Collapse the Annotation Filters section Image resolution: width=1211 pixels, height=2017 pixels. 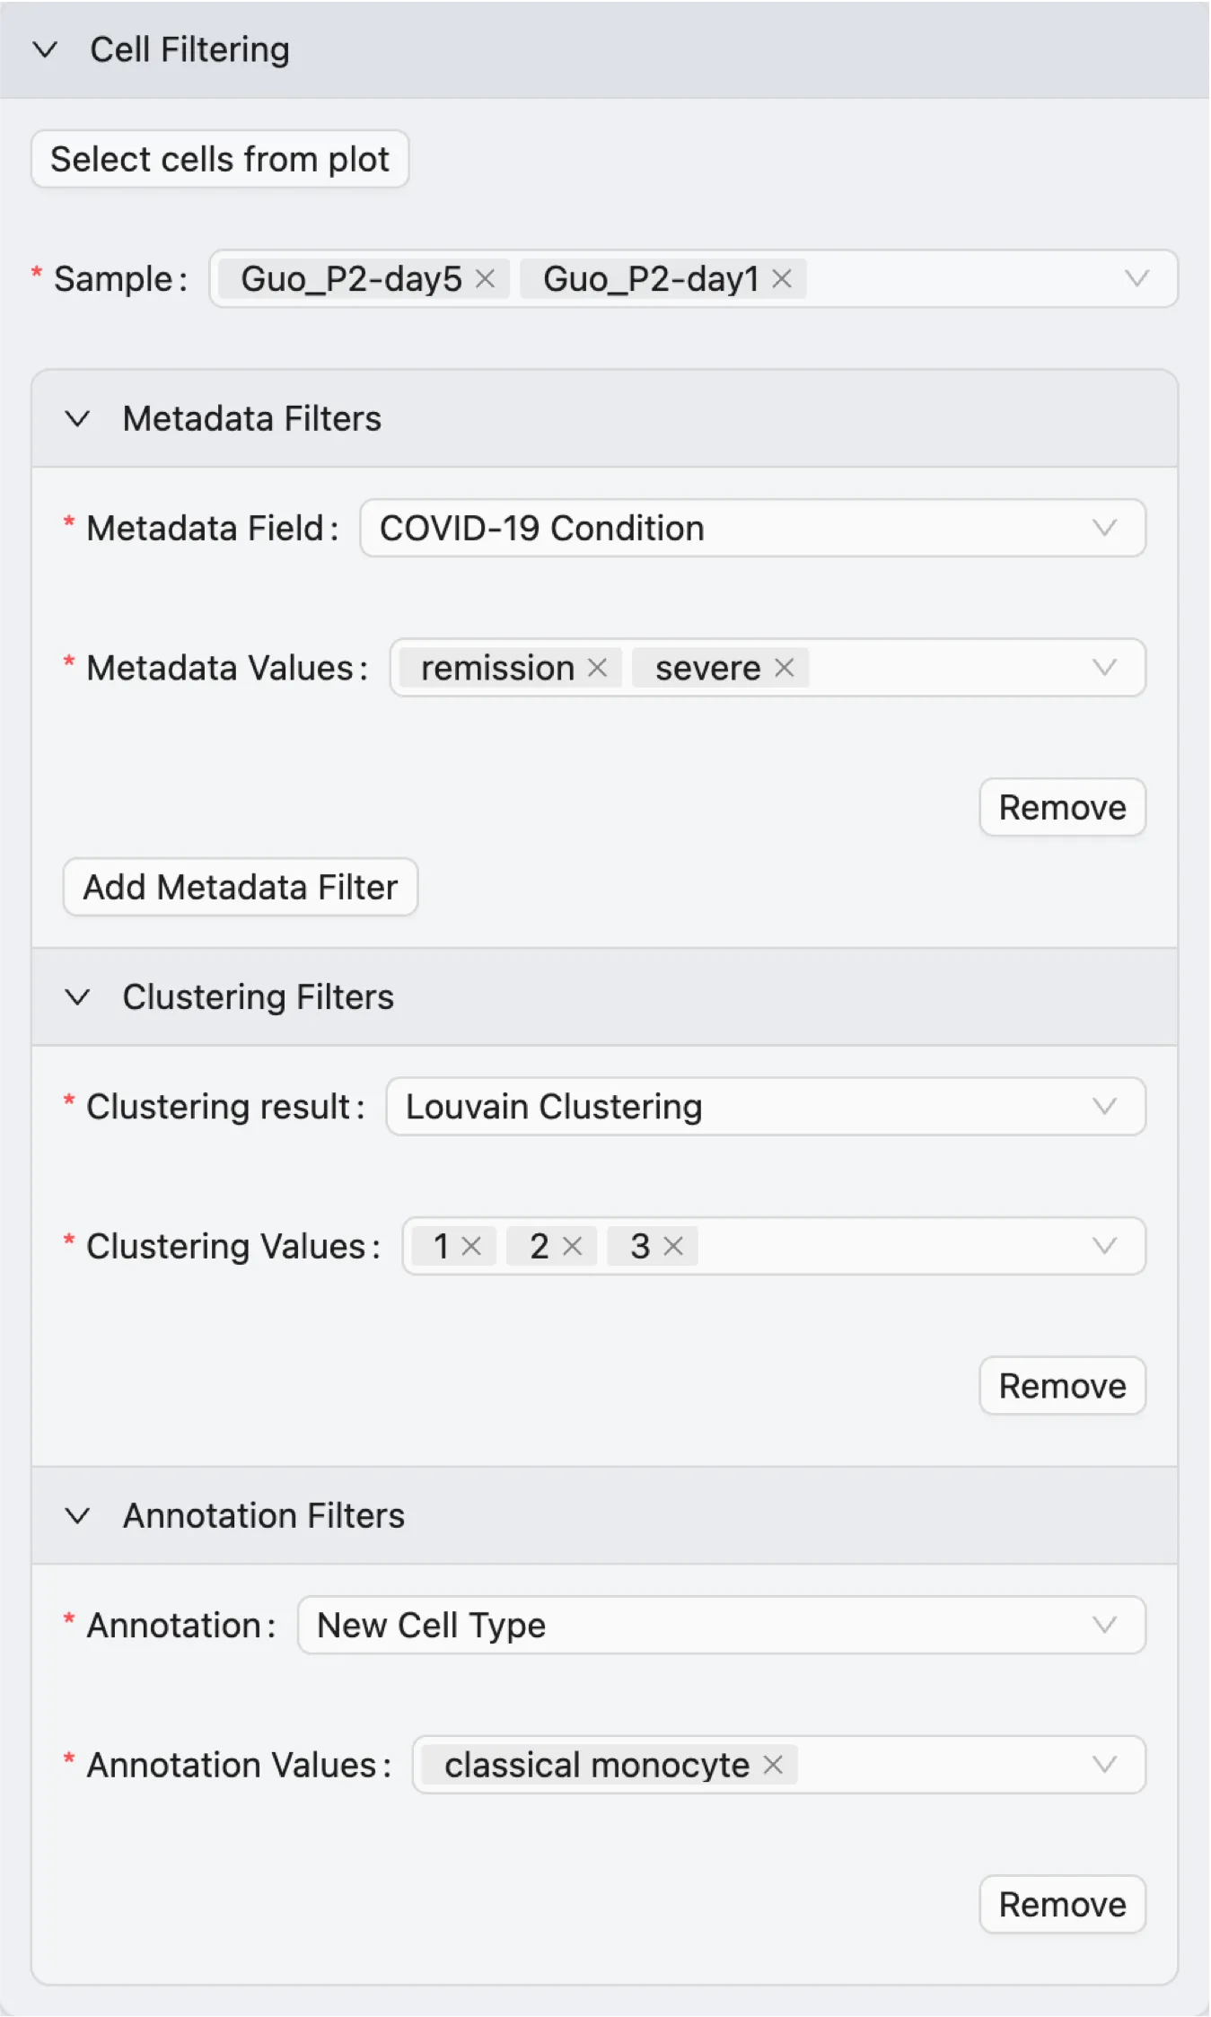pyautogui.click(x=78, y=1516)
